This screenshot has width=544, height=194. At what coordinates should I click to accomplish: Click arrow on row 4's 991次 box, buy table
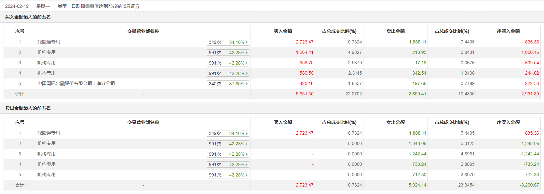tap(247, 73)
